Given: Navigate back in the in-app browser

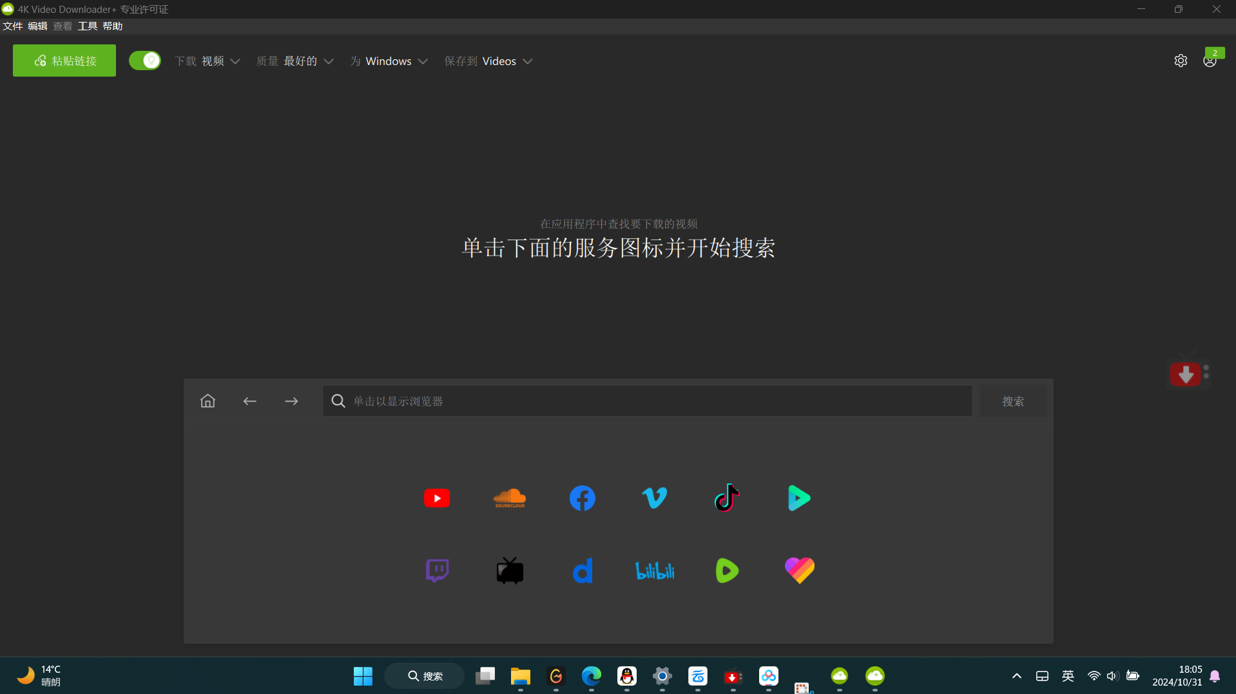Looking at the screenshot, I should tap(249, 401).
